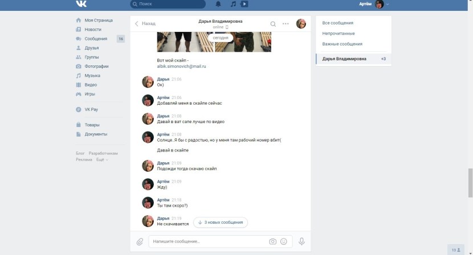Attach a file with the paperclip icon

(140, 241)
